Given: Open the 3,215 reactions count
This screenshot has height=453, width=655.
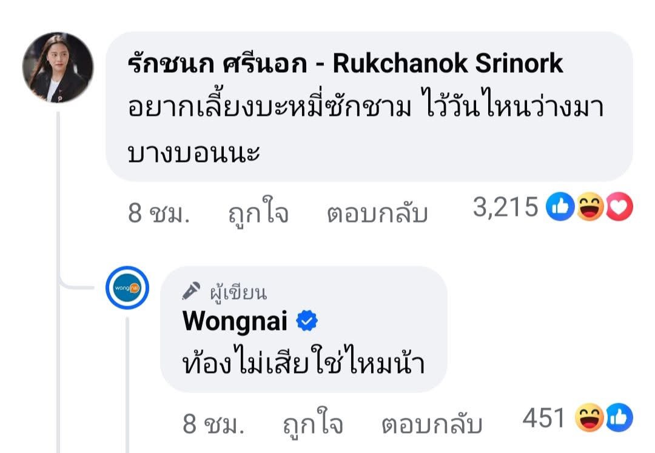Looking at the screenshot, I should (x=505, y=207).
